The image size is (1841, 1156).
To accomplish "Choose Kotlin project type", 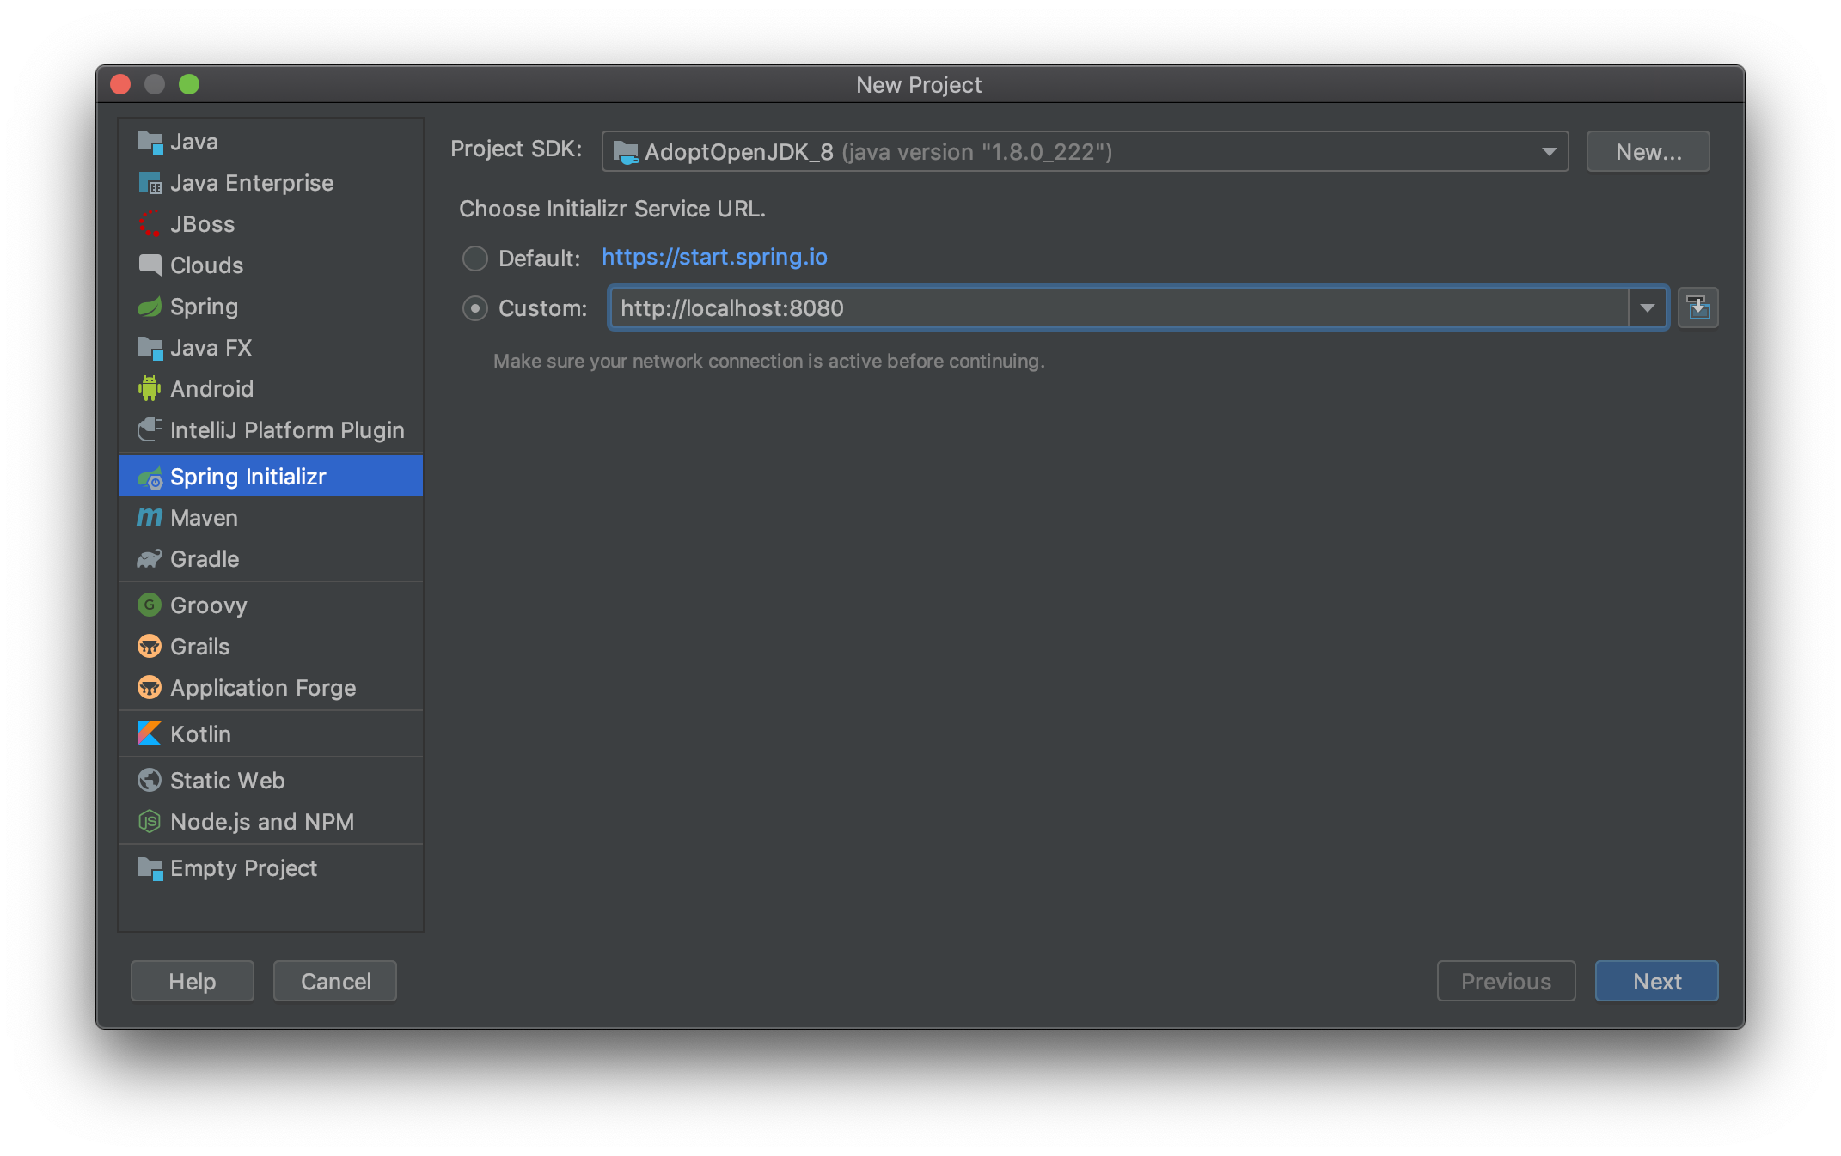I will click(271, 734).
